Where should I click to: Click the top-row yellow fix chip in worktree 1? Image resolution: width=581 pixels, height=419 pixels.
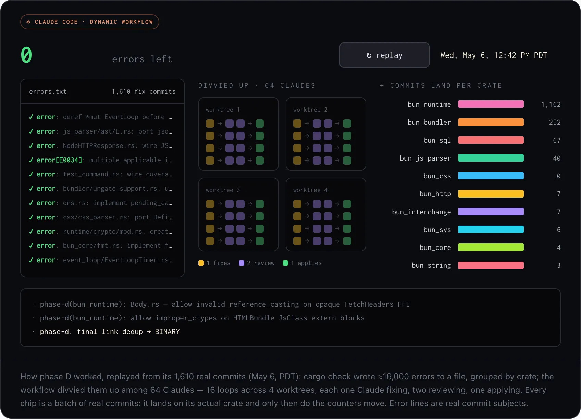pos(210,124)
